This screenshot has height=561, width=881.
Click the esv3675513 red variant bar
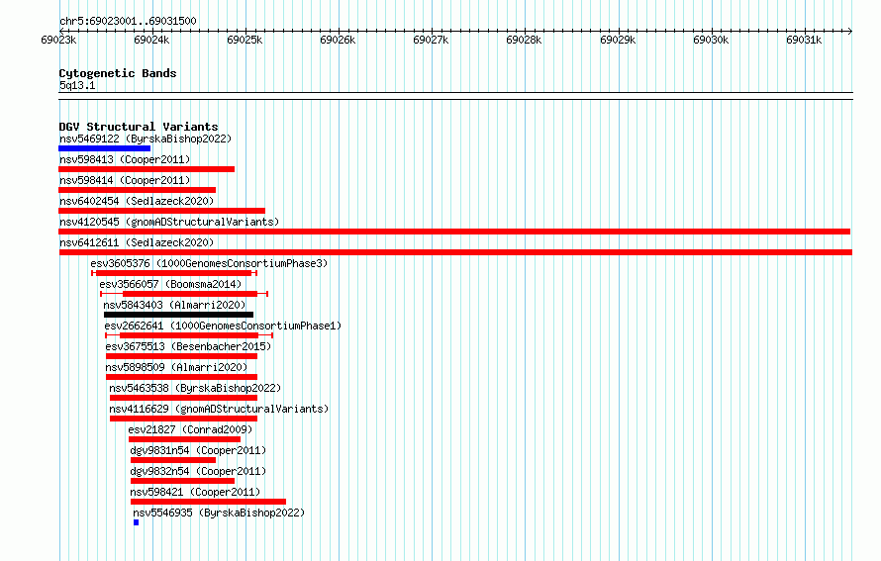181,356
